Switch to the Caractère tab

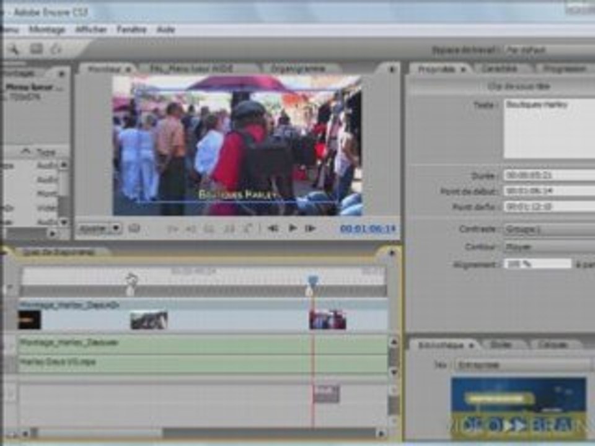pos(500,69)
